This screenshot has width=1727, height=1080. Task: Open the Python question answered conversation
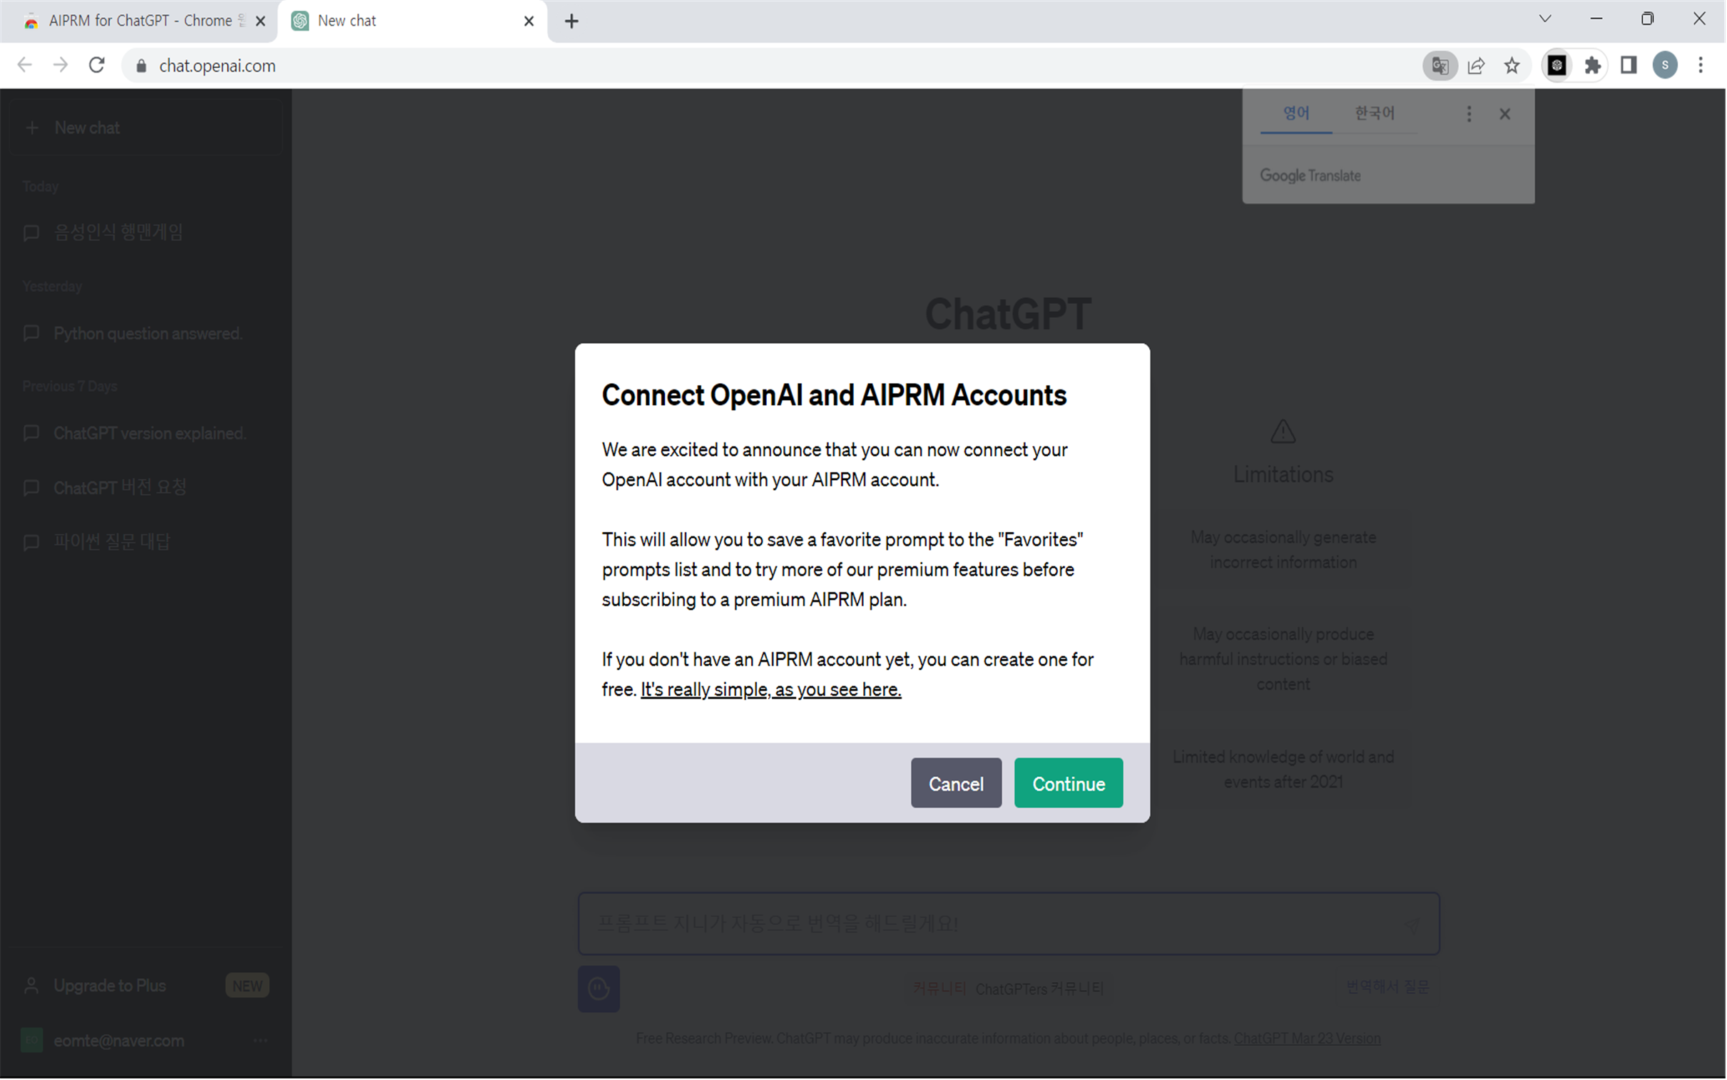point(146,334)
